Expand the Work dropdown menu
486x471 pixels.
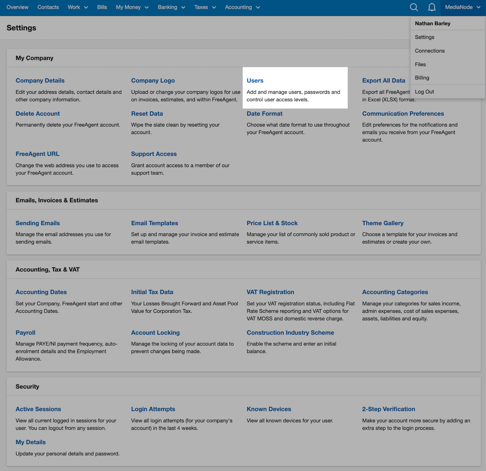(77, 7)
